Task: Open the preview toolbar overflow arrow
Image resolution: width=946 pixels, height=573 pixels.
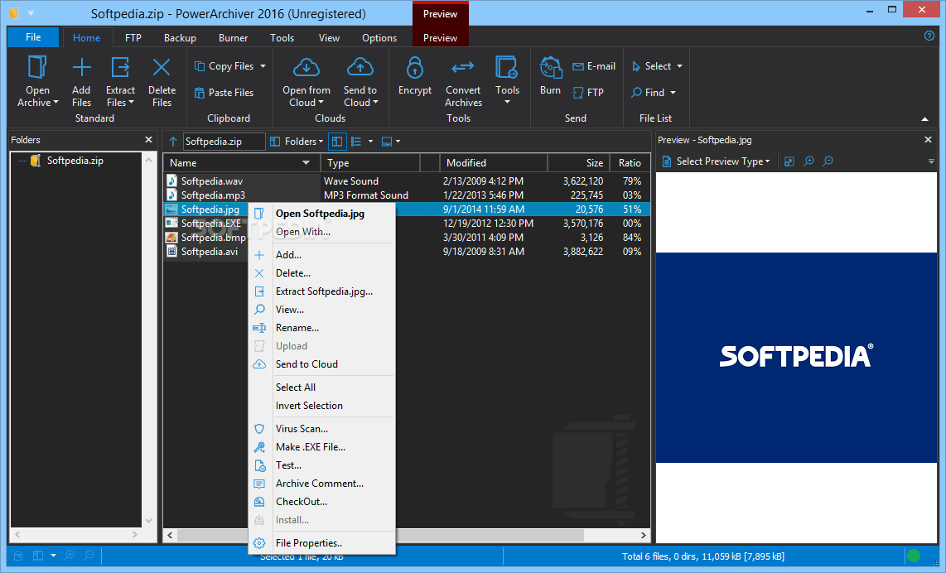Action: [931, 161]
